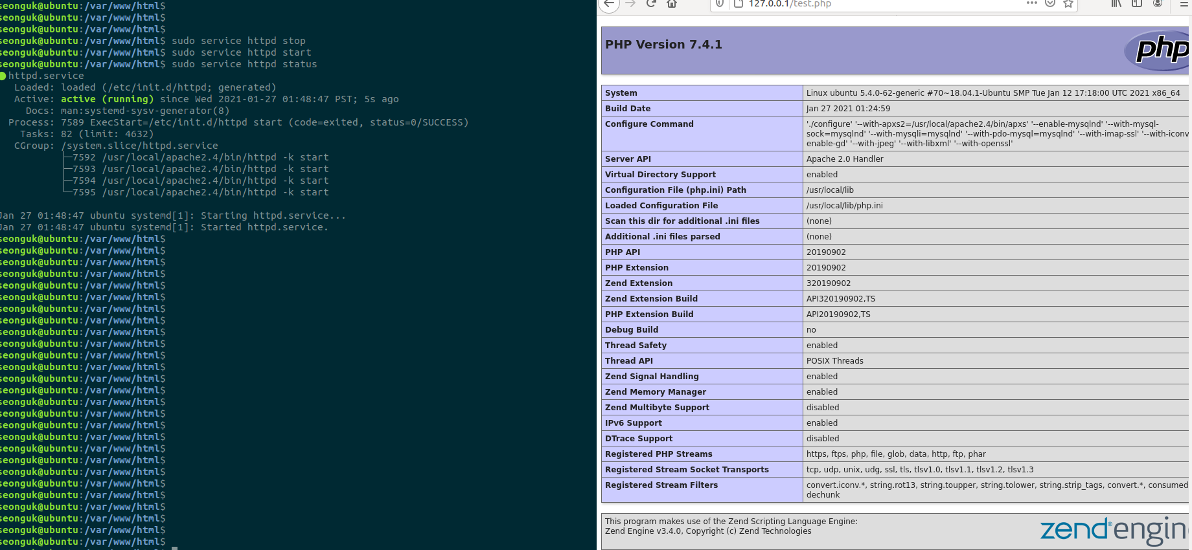Image resolution: width=1192 pixels, height=550 pixels.
Task: Save page to Pocket icon
Action: click(1050, 4)
